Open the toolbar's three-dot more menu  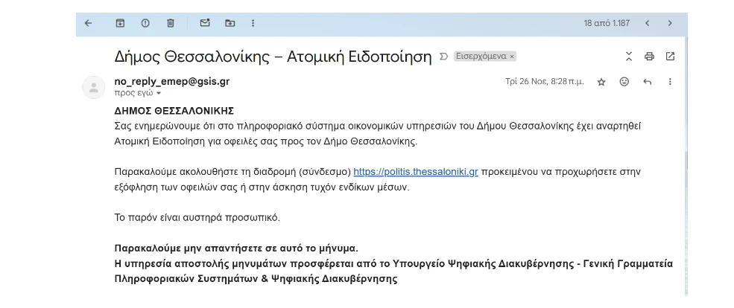click(254, 23)
